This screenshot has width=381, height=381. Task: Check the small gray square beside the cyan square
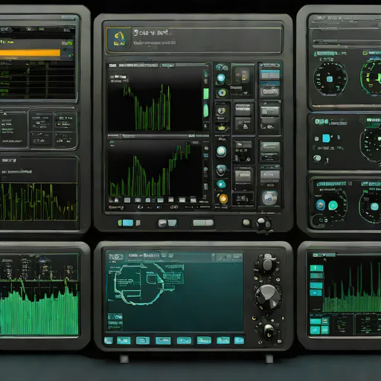[x=317, y=139]
